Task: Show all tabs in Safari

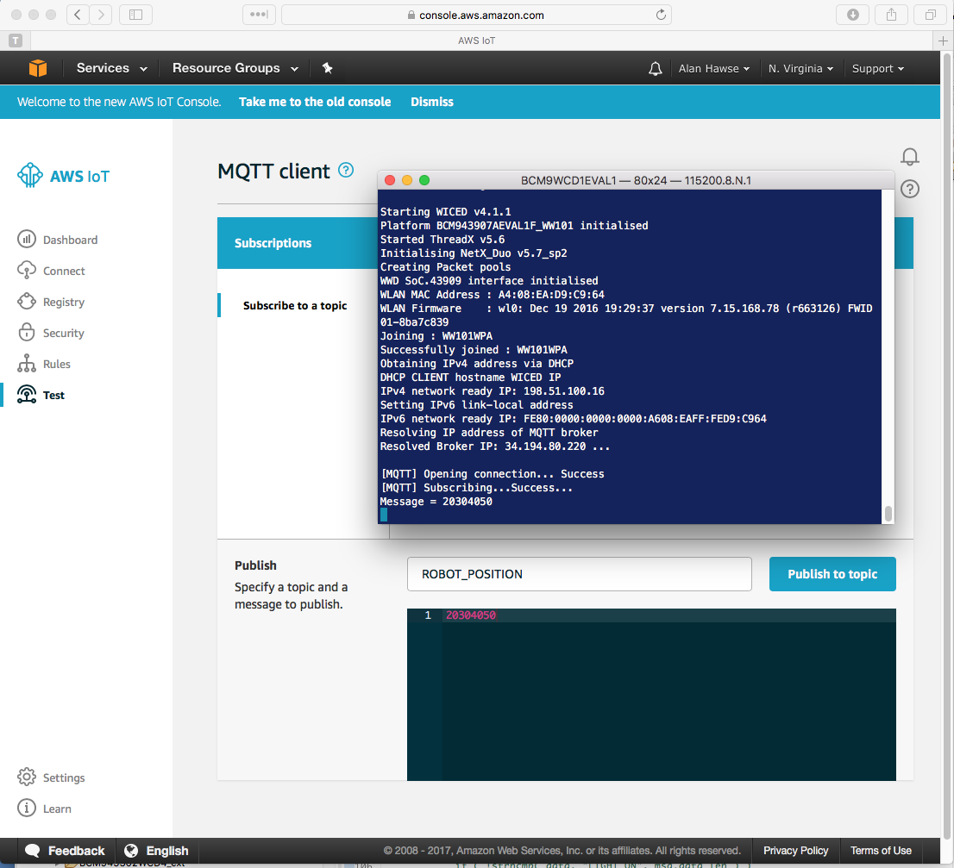Action: (x=930, y=15)
